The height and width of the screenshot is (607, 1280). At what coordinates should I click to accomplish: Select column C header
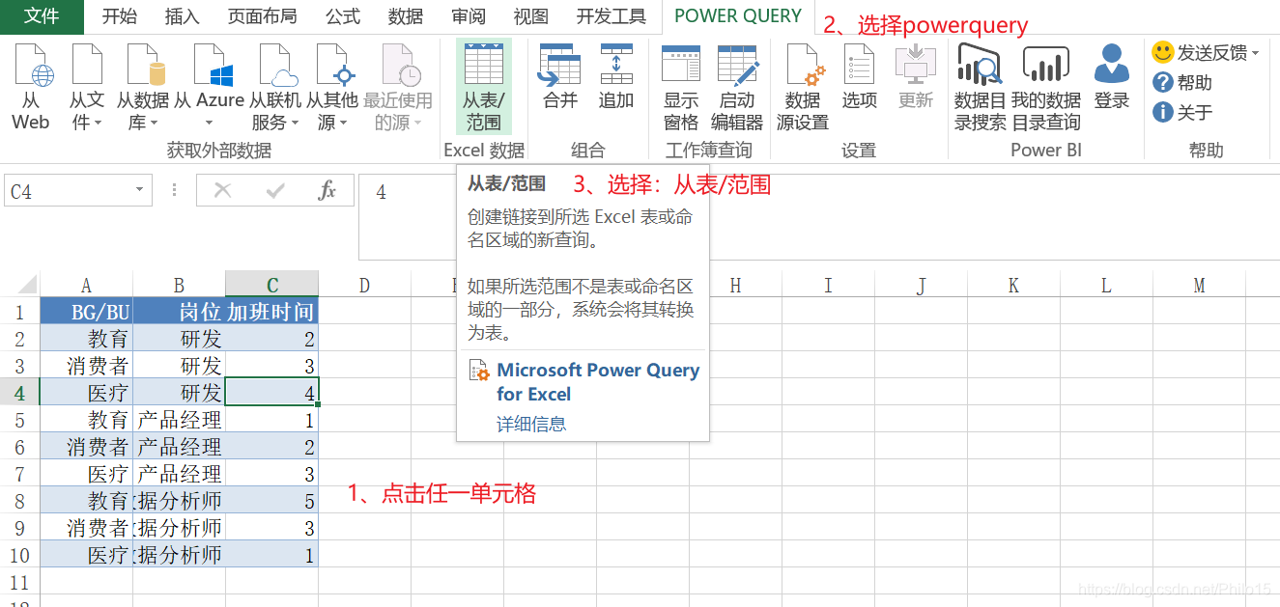pyautogui.click(x=272, y=285)
